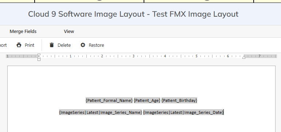Select the Image_Series_Name merge field
Viewport: 281px width, 132px height.
coord(101,112)
